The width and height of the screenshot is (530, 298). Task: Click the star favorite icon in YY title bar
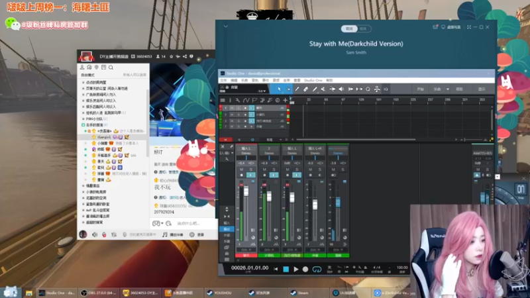coord(172,56)
